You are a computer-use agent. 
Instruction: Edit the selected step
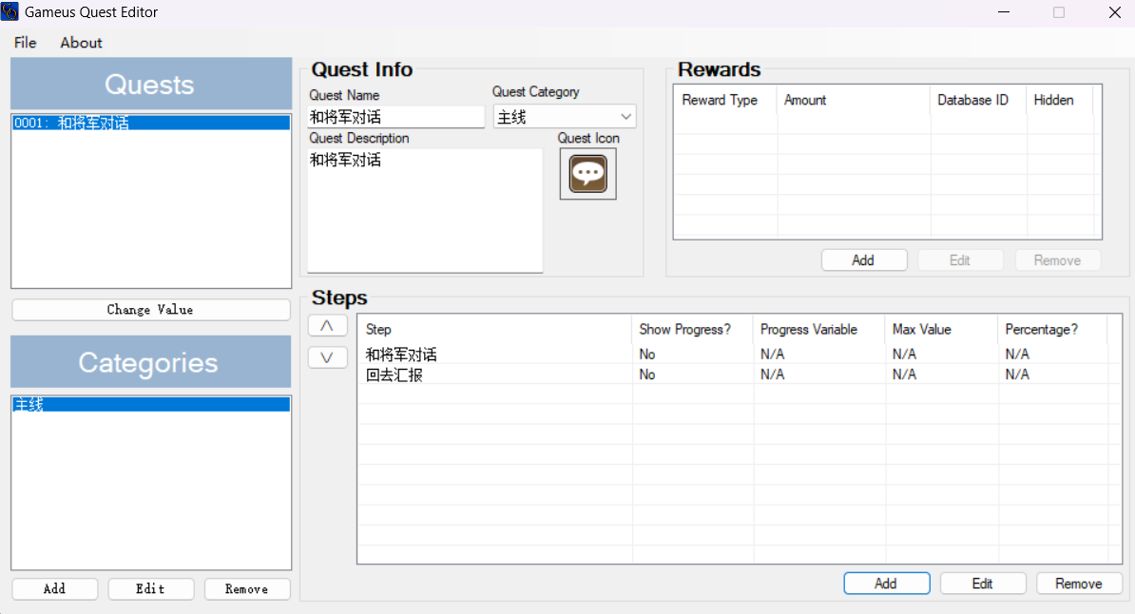tap(982, 584)
